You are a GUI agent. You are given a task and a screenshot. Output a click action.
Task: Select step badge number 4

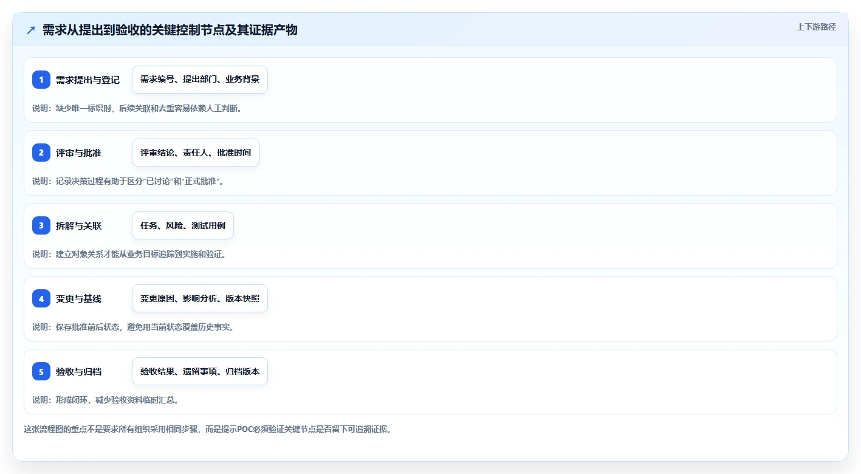point(41,298)
